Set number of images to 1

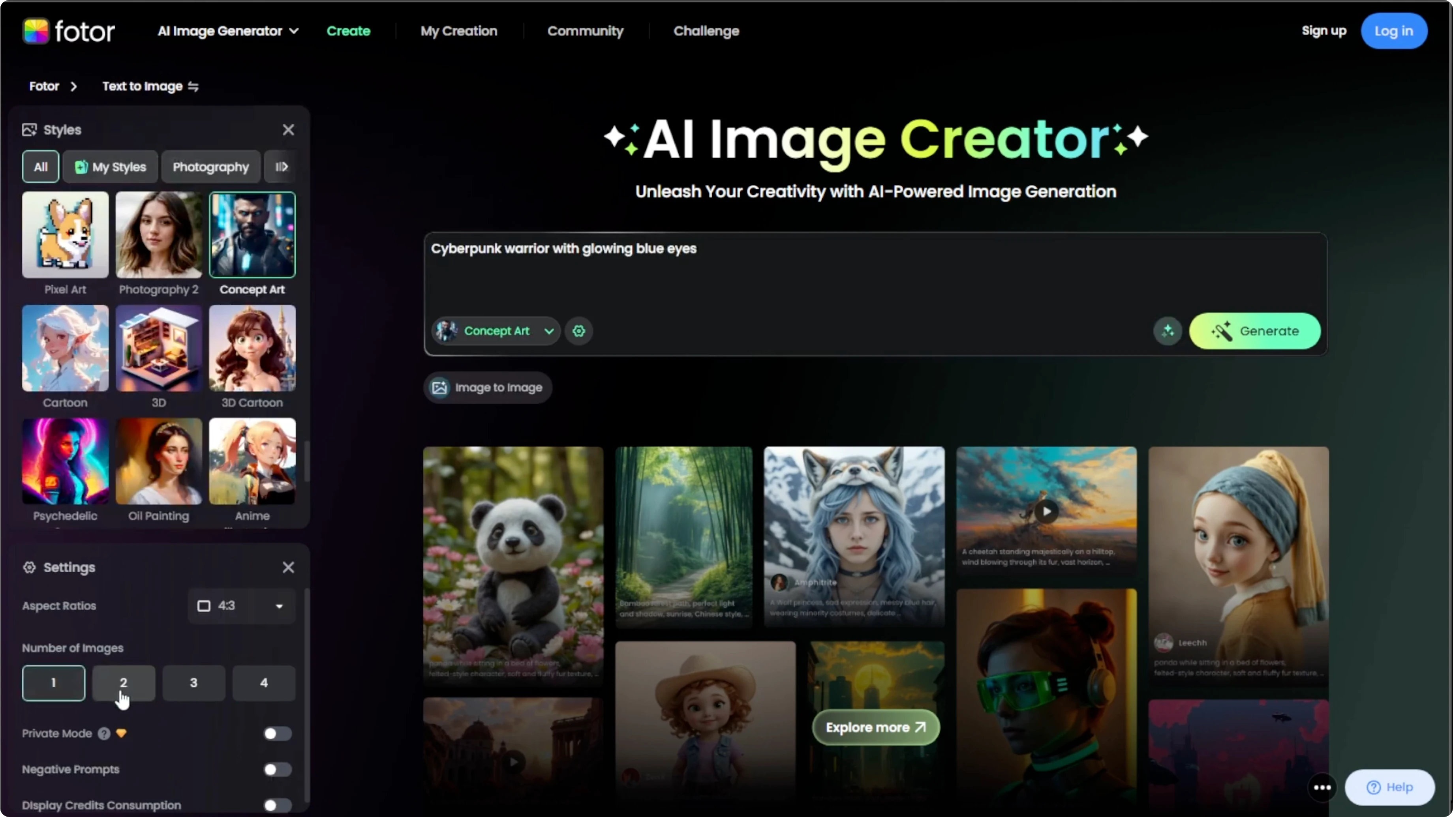54,683
